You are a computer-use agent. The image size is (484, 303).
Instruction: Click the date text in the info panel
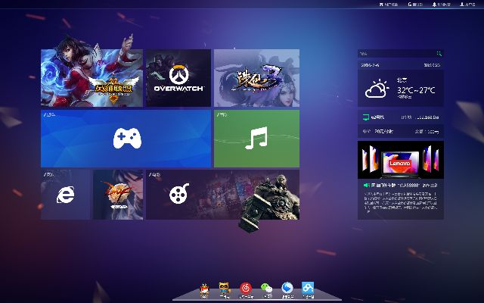pos(370,65)
